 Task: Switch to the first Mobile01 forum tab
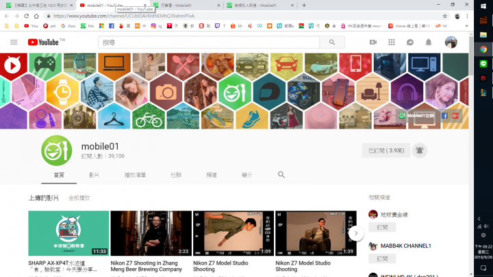pyautogui.click(x=40, y=5)
